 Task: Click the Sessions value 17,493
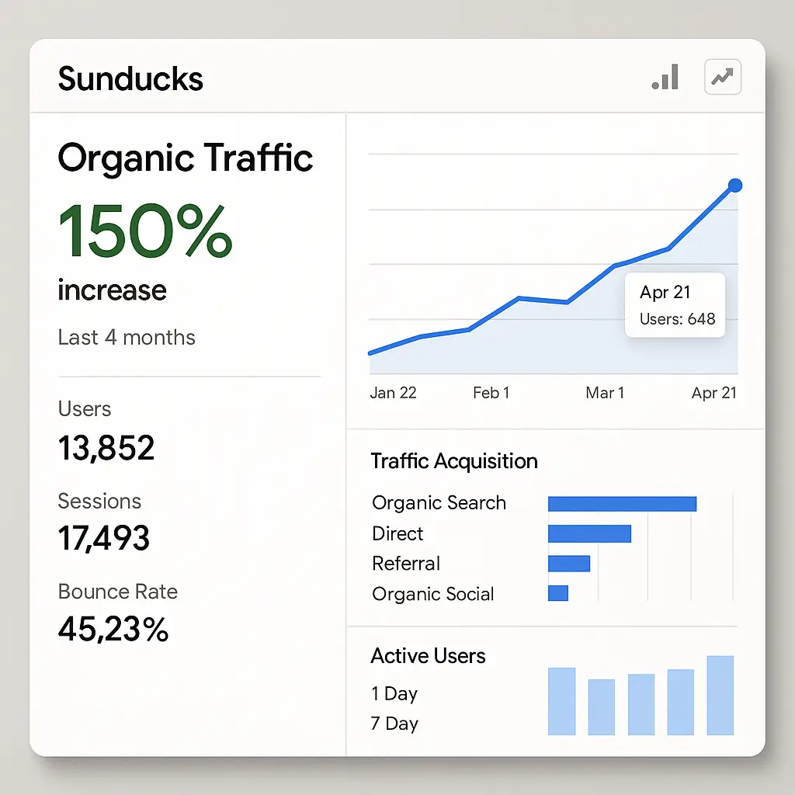click(x=104, y=538)
